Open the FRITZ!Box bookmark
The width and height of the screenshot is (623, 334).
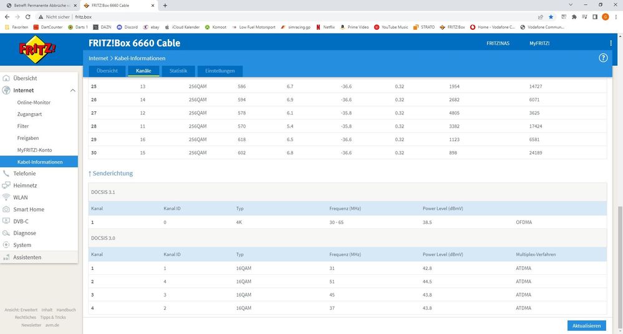point(452,27)
